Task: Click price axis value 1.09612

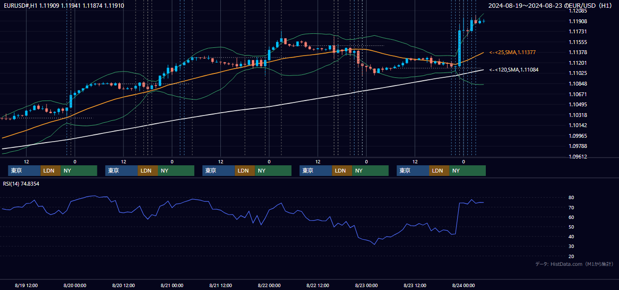Action: [578, 157]
